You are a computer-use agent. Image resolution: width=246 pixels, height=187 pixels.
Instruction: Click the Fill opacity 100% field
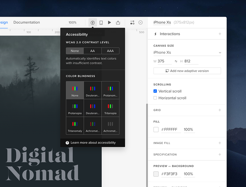pyautogui.click(x=189, y=129)
